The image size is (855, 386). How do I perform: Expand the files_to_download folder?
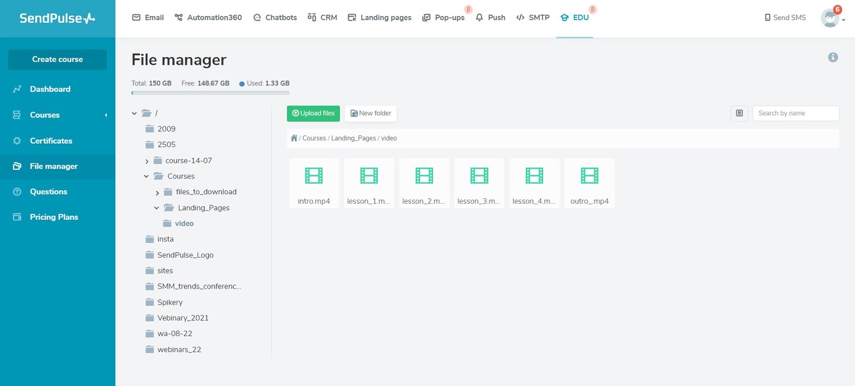(x=157, y=192)
